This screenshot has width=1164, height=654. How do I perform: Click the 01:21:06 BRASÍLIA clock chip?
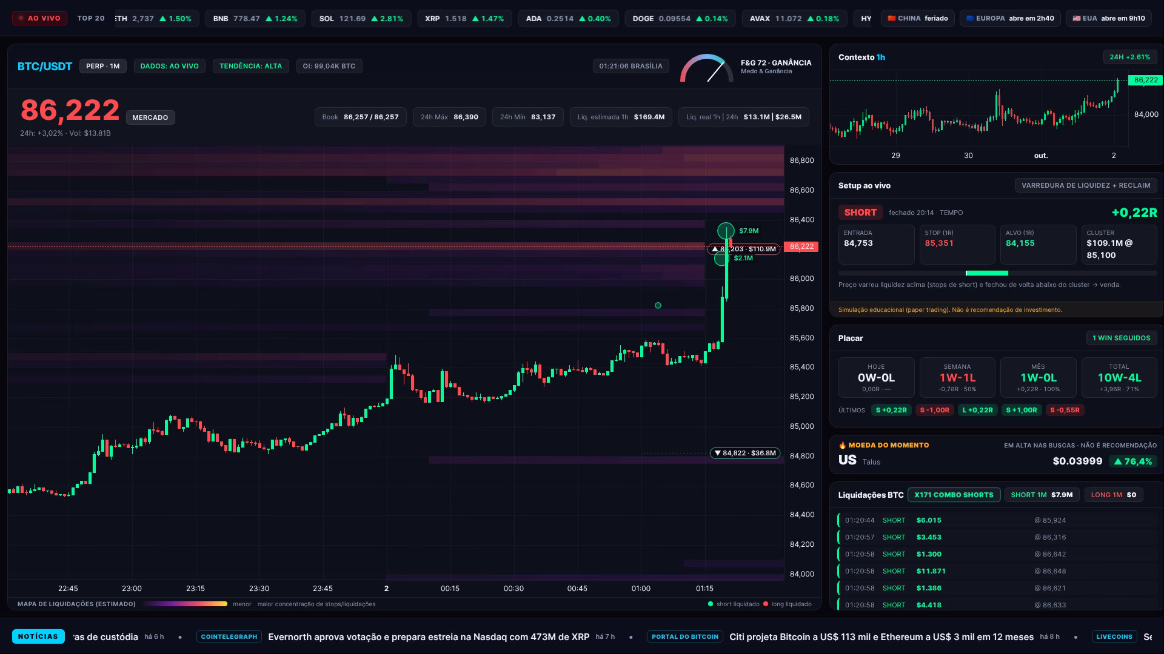tap(631, 66)
